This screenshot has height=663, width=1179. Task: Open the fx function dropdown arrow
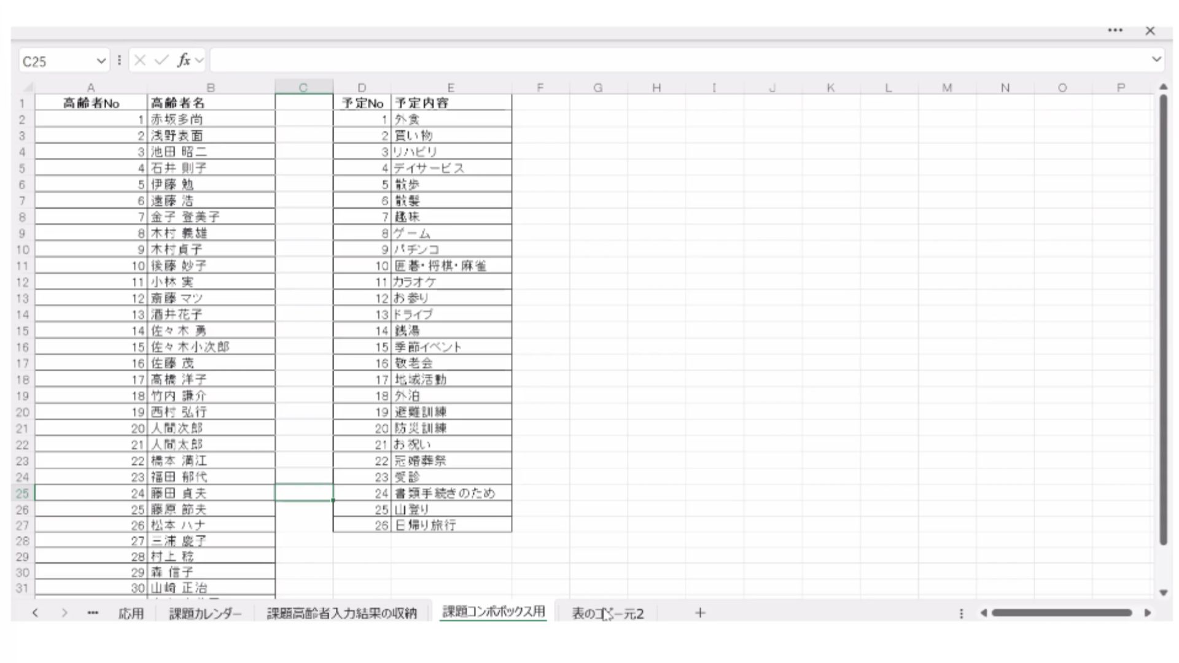(x=199, y=61)
